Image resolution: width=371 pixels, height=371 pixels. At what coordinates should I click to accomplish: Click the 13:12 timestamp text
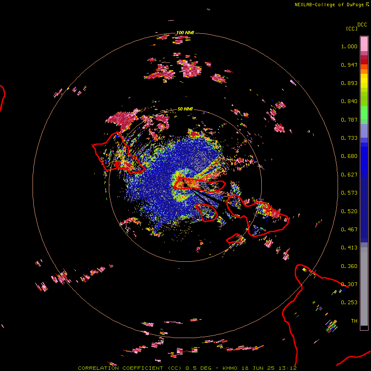click(x=288, y=368)
